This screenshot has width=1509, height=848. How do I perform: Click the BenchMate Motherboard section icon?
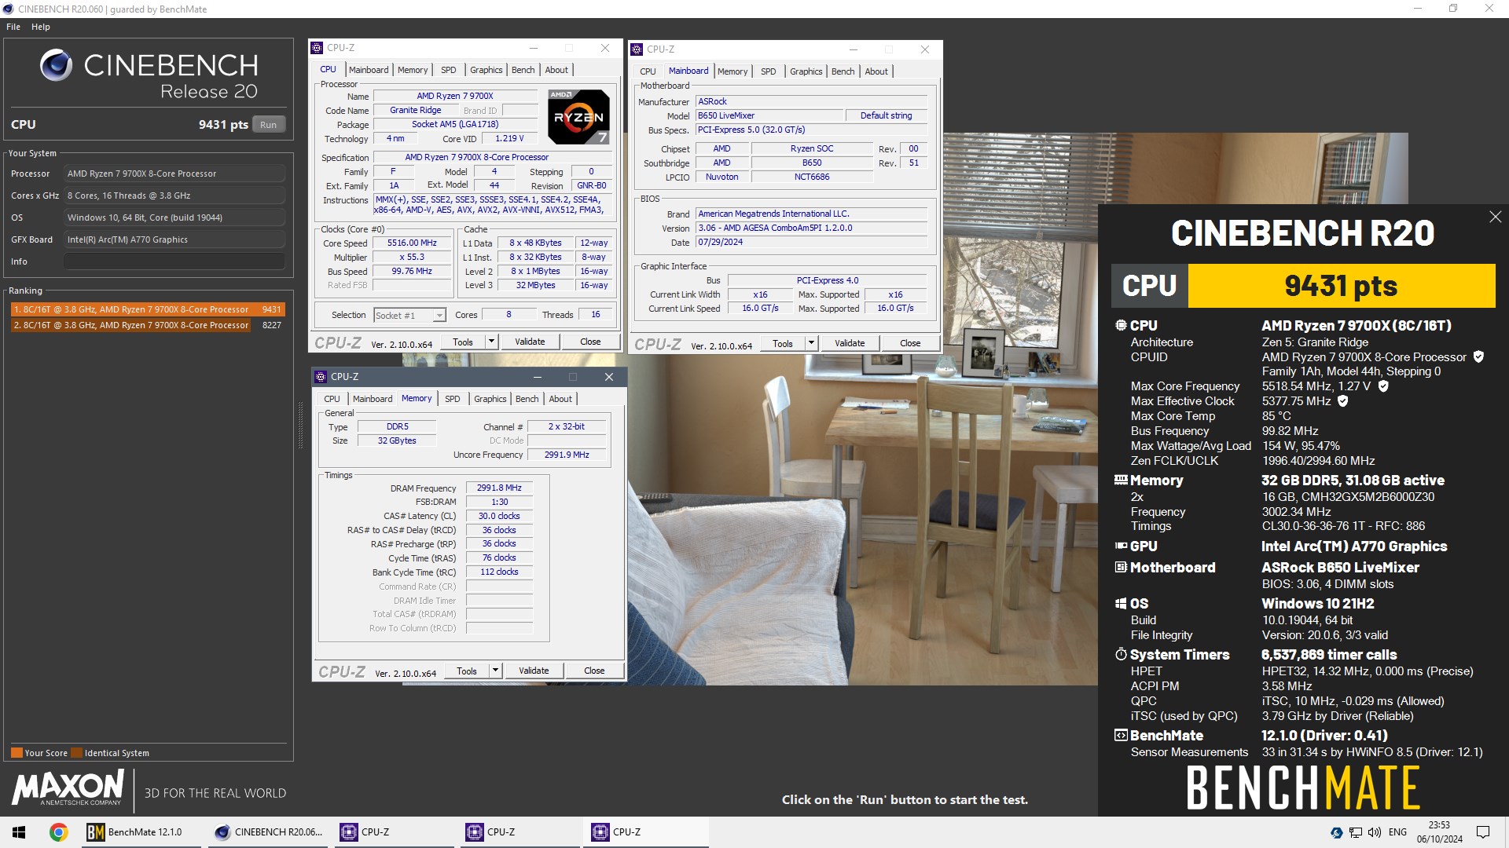pyautogui.click(x=1121, y=567)
